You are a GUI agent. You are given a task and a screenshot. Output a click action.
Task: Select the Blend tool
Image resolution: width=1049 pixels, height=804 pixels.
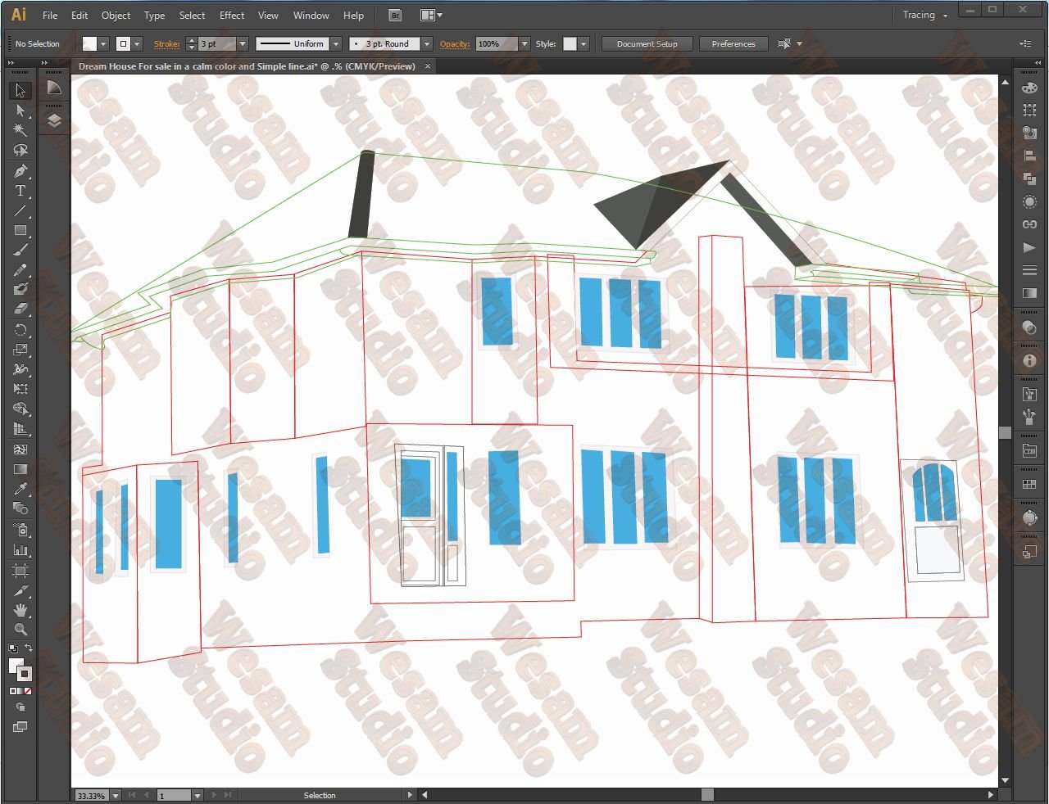point(20,508)
